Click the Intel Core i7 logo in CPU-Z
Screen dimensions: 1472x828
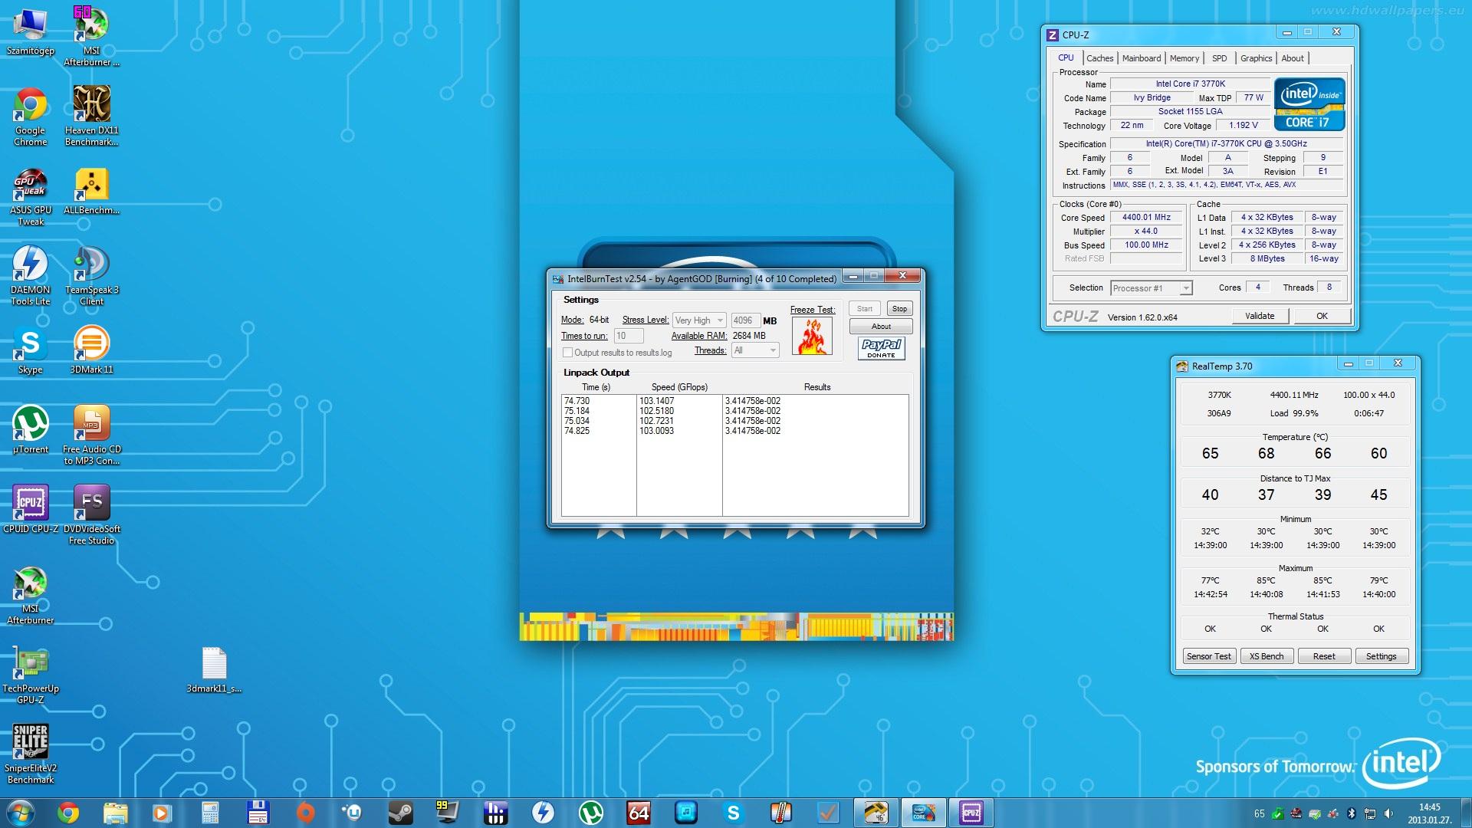[x=1309, y=103]
